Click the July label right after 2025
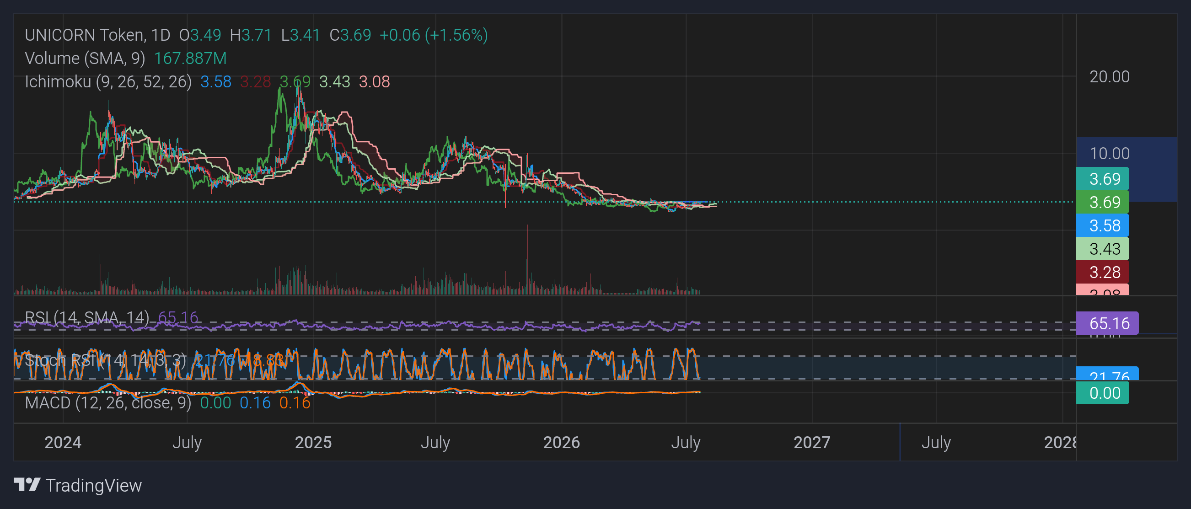1191x509 pixels. [x=435, y=442]
